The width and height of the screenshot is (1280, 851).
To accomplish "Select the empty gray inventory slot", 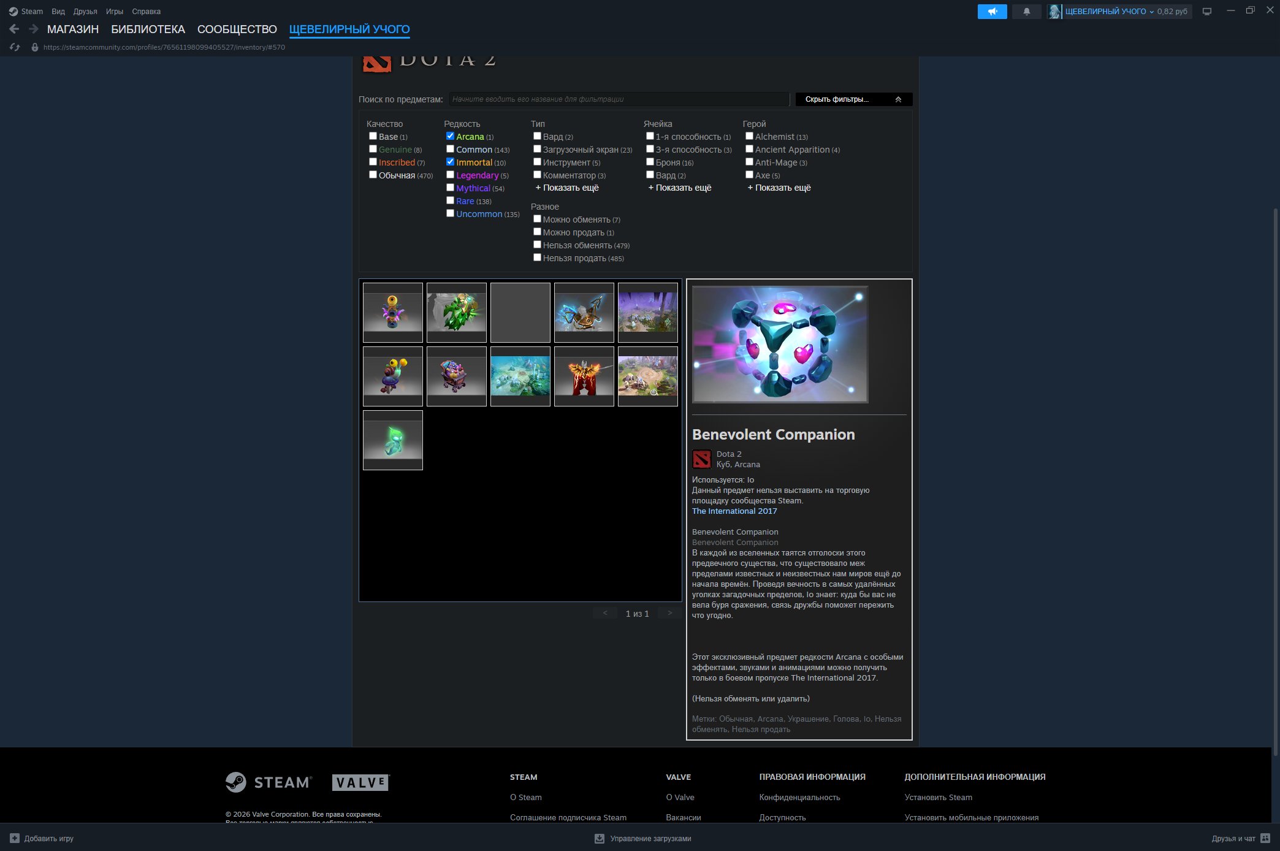I will tap(520, 313).
